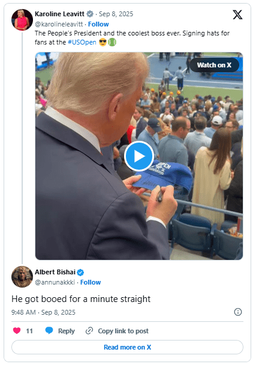
Task: Click the Watch on X button
Action: (214, 65)
